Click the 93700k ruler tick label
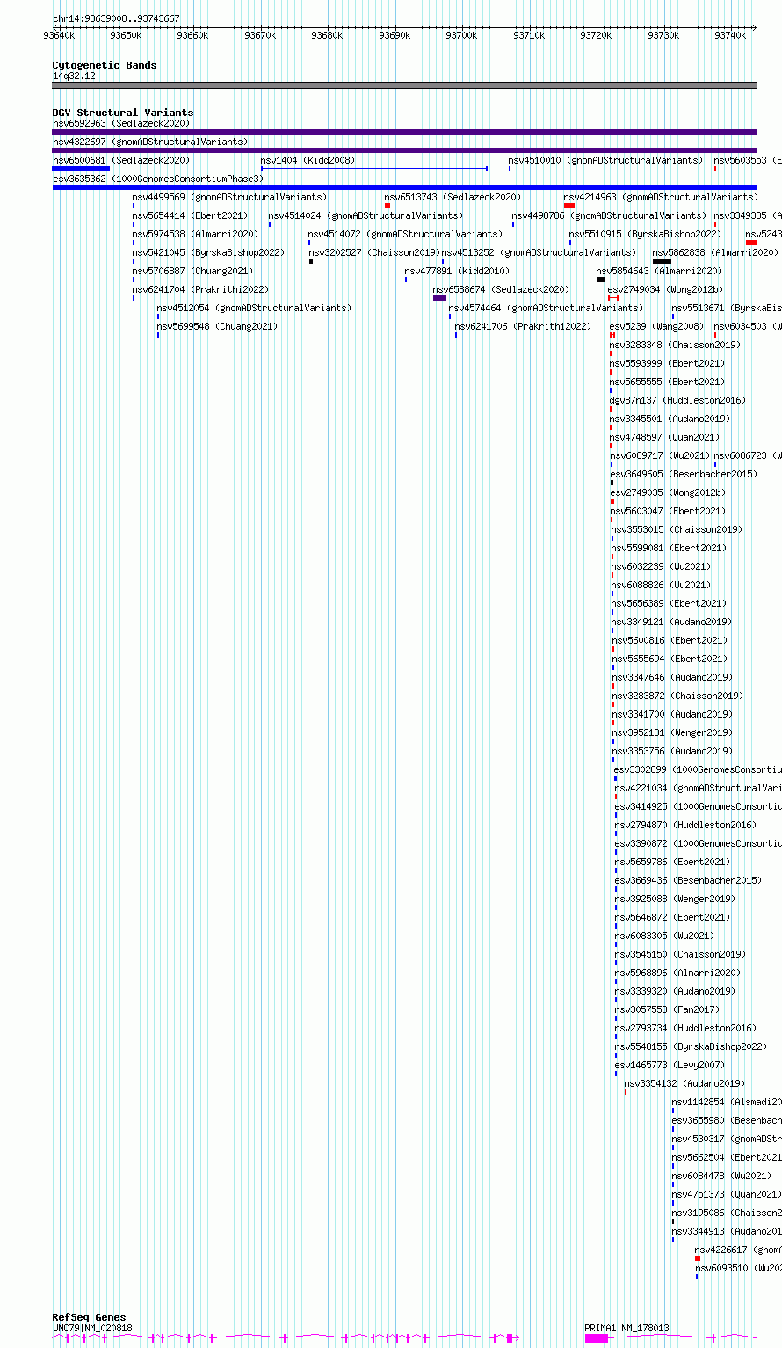This screenshot has height=1348, width=782. (x=461, y=35)
